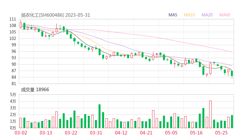This screenshot has width=237, height=140.
Task: Select the MA20 legend label
Action: click(x=207, y=15)
